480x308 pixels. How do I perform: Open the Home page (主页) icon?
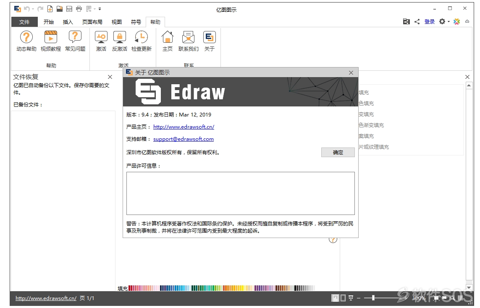(x=168, y=37)
